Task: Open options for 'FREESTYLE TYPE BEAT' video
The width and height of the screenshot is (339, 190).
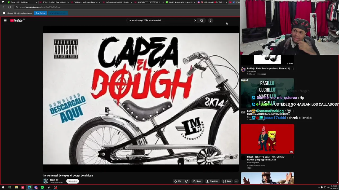Action: point(293,157)
